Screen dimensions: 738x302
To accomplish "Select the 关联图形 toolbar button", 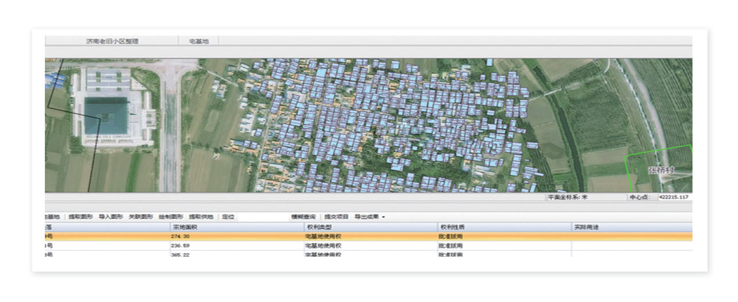I will (x=140, y=217).
